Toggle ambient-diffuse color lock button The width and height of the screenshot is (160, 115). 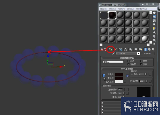(x=104, y=75)
